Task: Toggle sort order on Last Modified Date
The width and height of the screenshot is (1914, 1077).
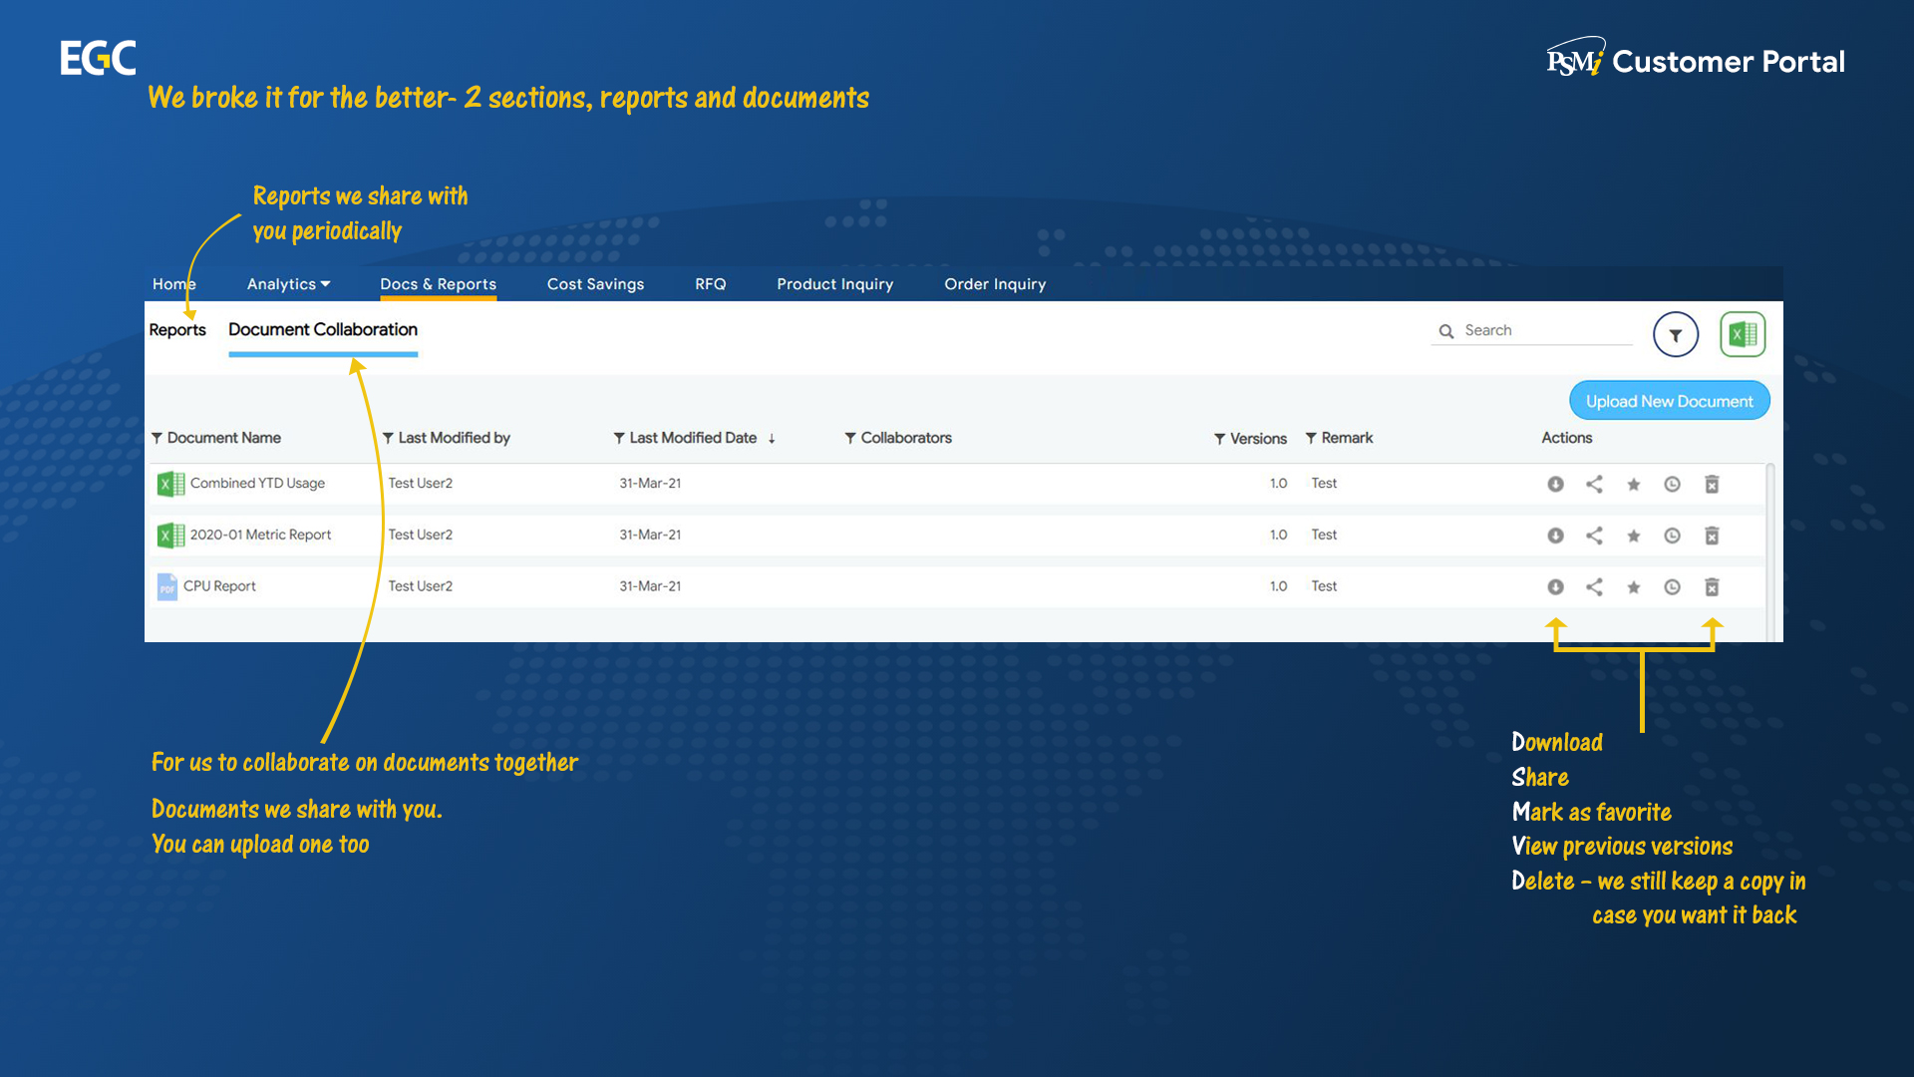Action: [773, 438]
